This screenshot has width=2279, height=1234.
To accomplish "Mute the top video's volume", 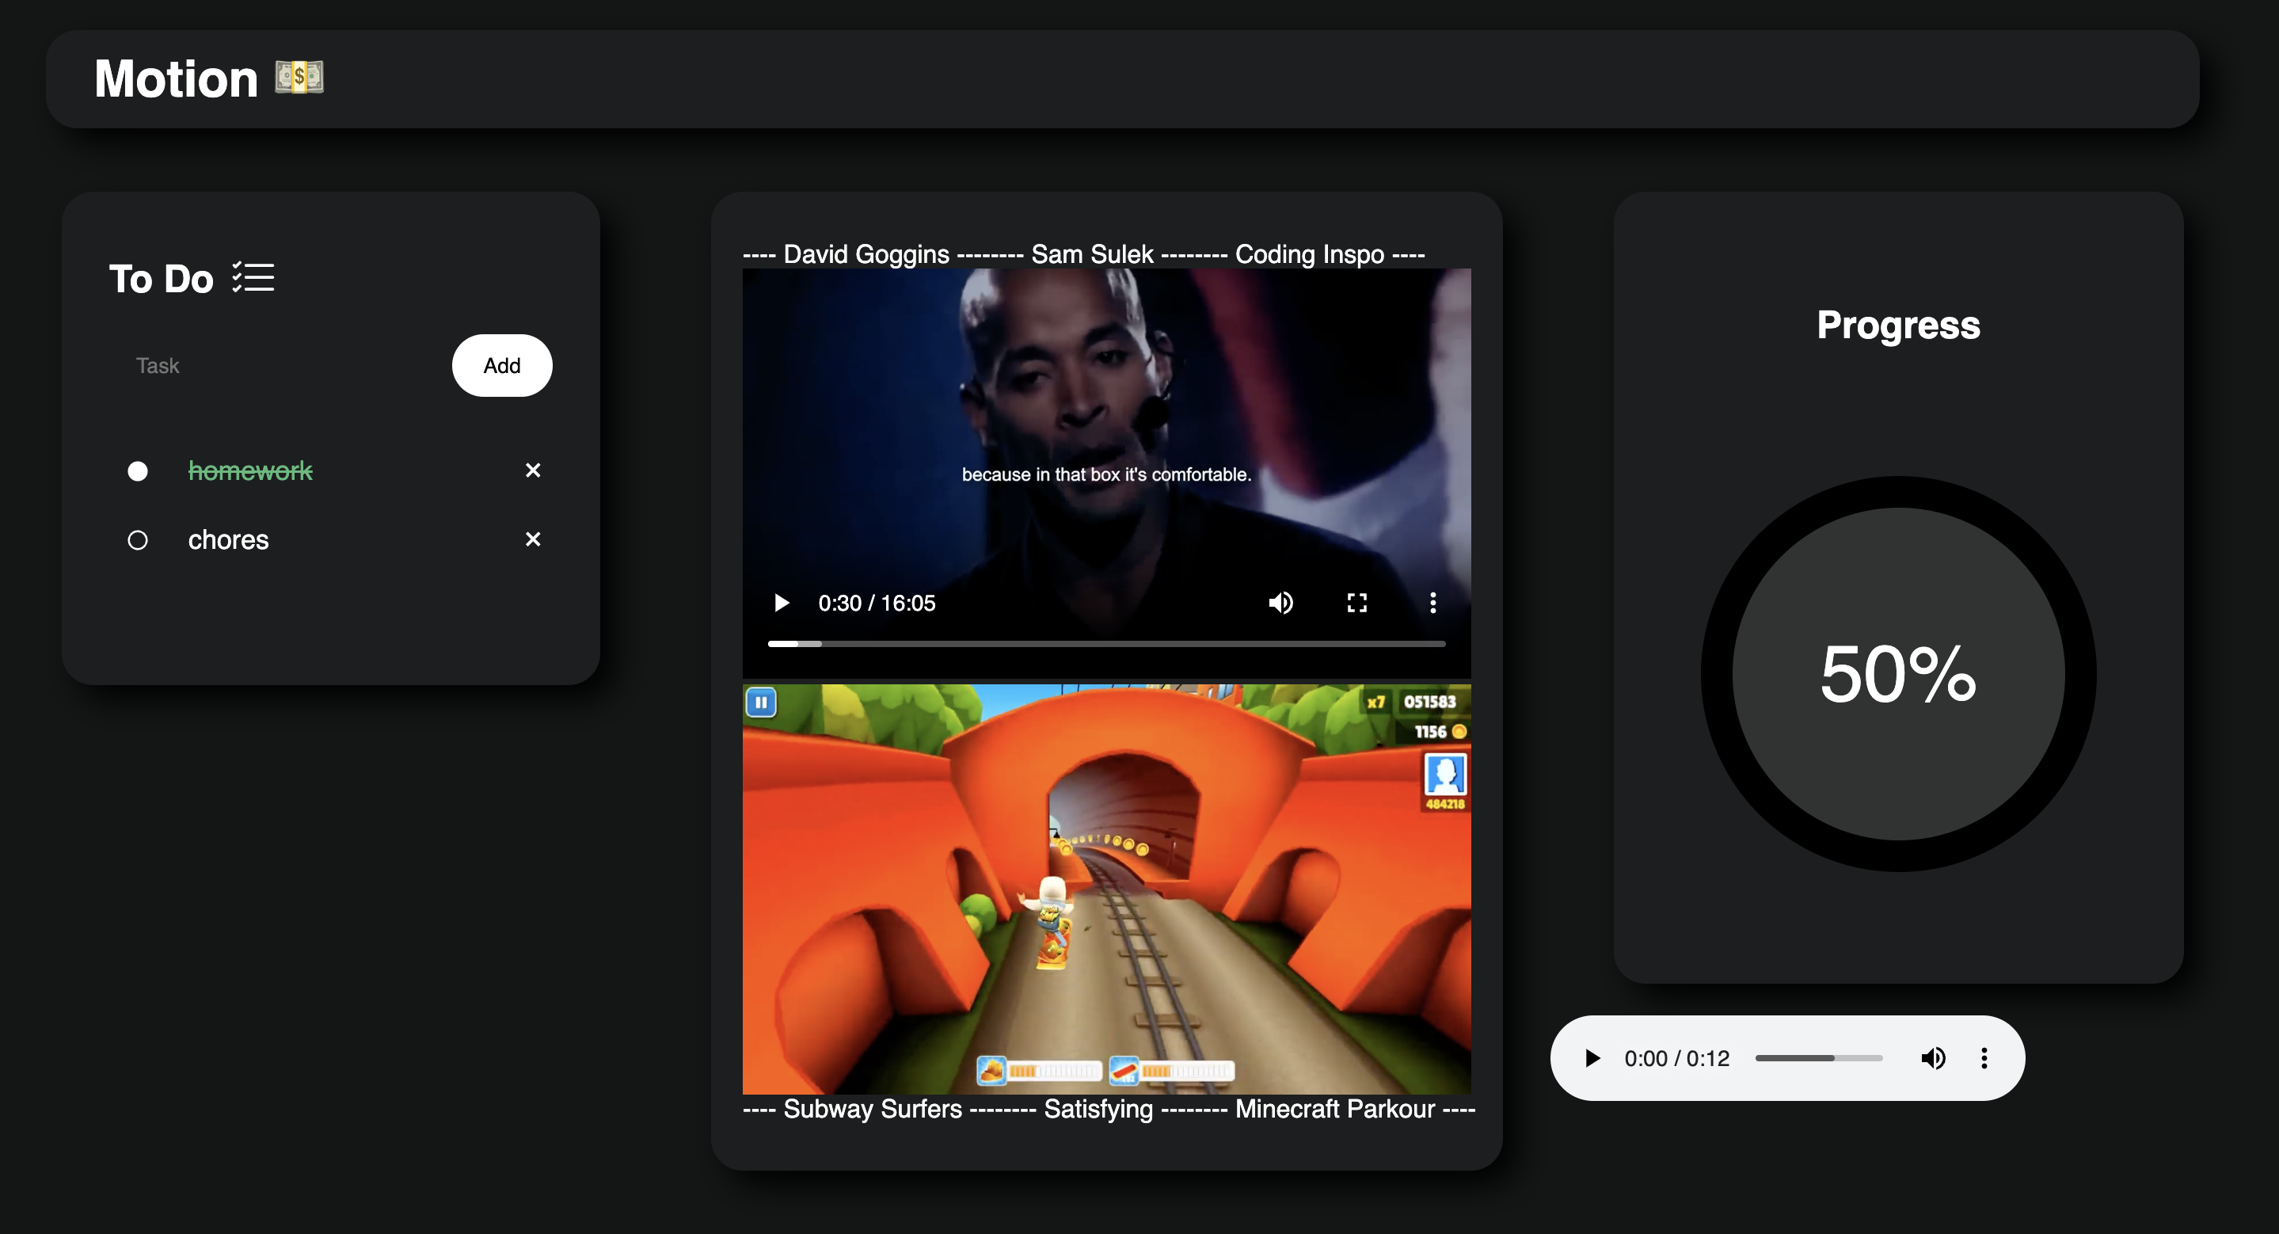I will coord(1280,604).
